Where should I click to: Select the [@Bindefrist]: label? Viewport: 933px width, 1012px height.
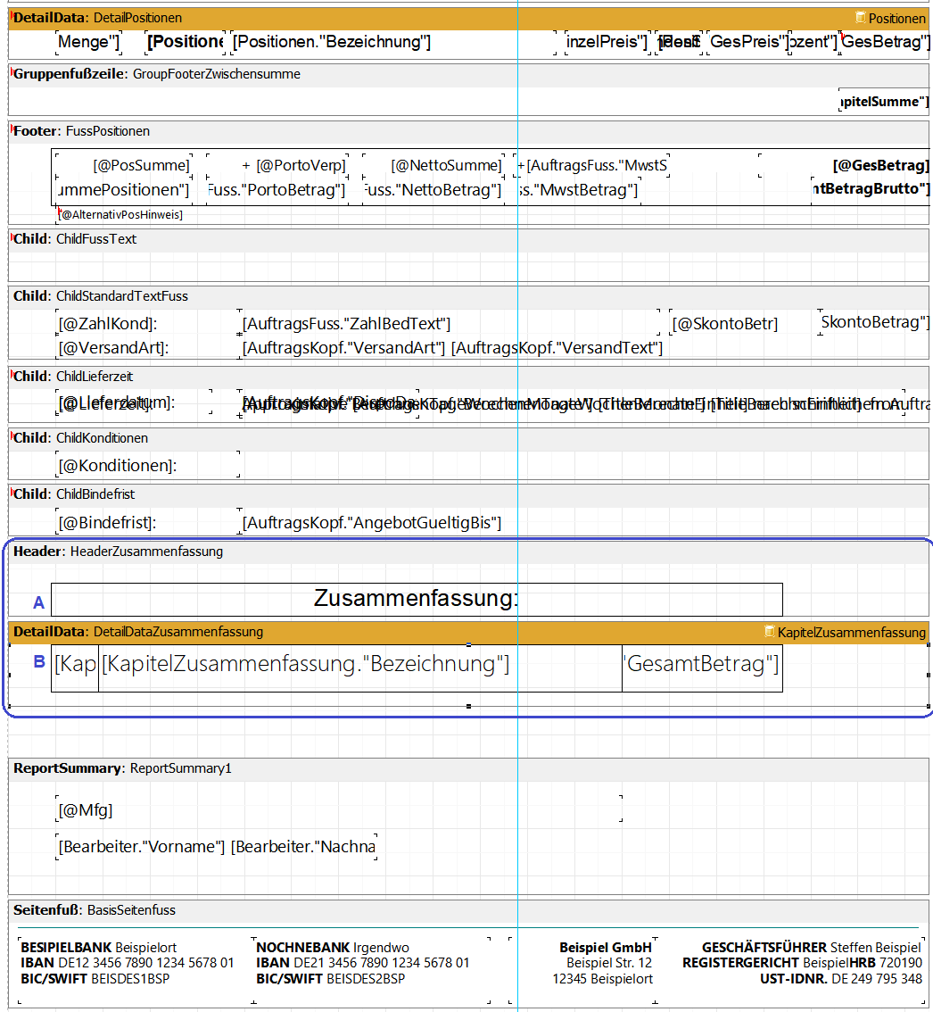pos(148,522)
